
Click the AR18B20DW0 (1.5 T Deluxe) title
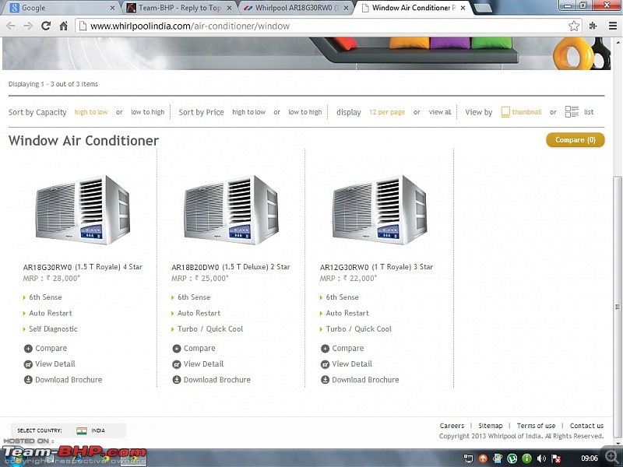pyautogui.click(x=231, y=267)
